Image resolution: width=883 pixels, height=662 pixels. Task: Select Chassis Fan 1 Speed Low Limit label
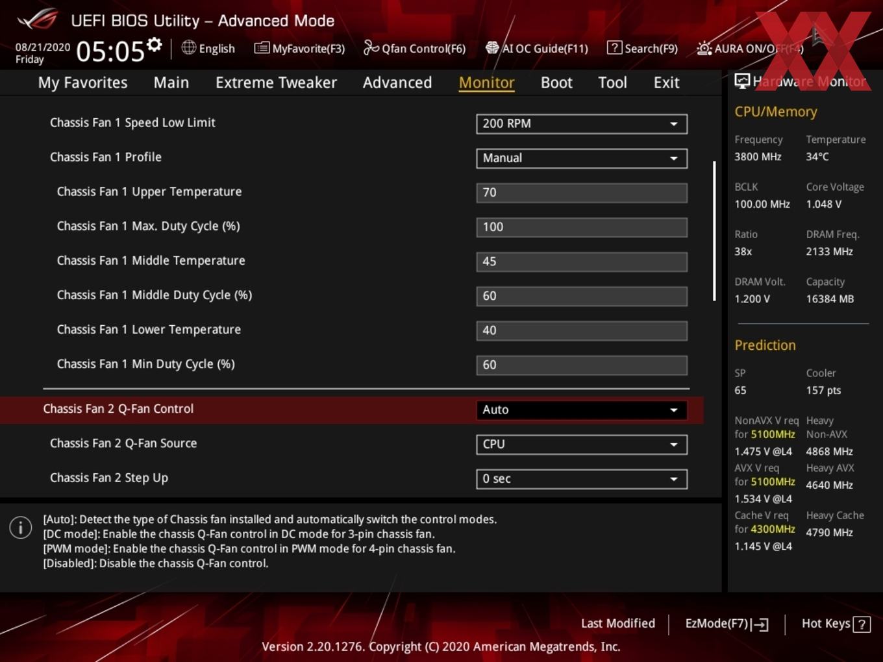point(132,123)
